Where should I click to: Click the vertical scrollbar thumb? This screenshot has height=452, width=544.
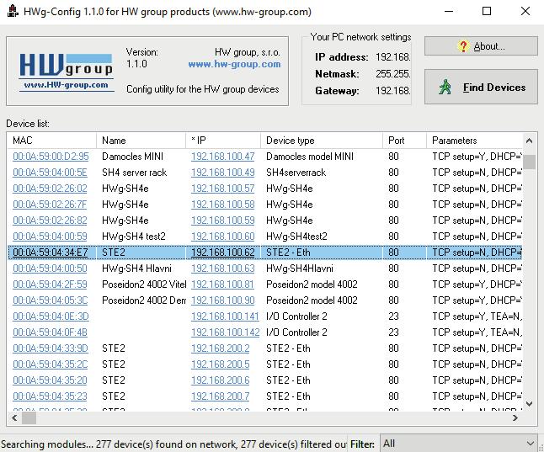pyautogui.click(x=530, y=162)
